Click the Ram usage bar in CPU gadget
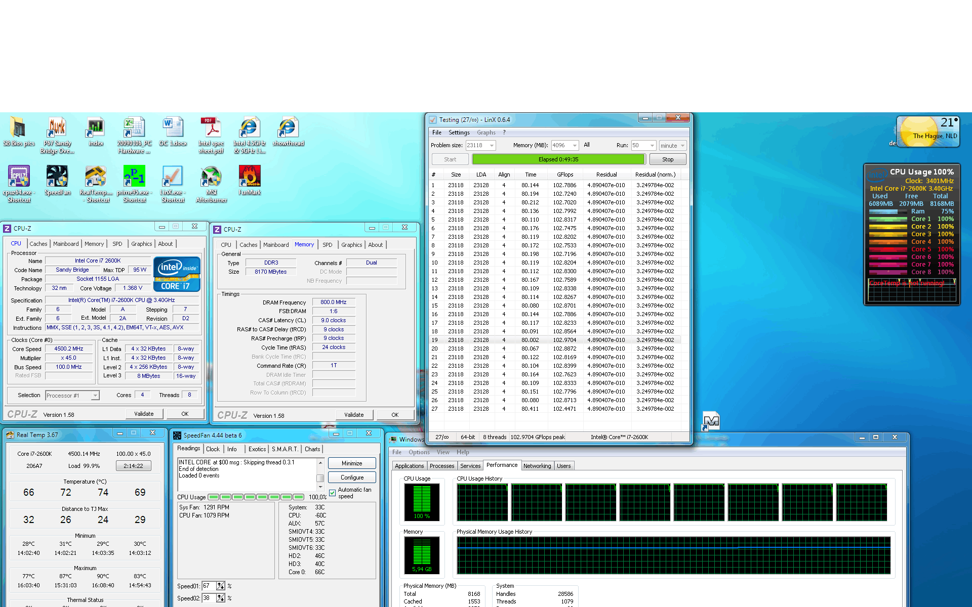972x607 pixels. point(888,211)
